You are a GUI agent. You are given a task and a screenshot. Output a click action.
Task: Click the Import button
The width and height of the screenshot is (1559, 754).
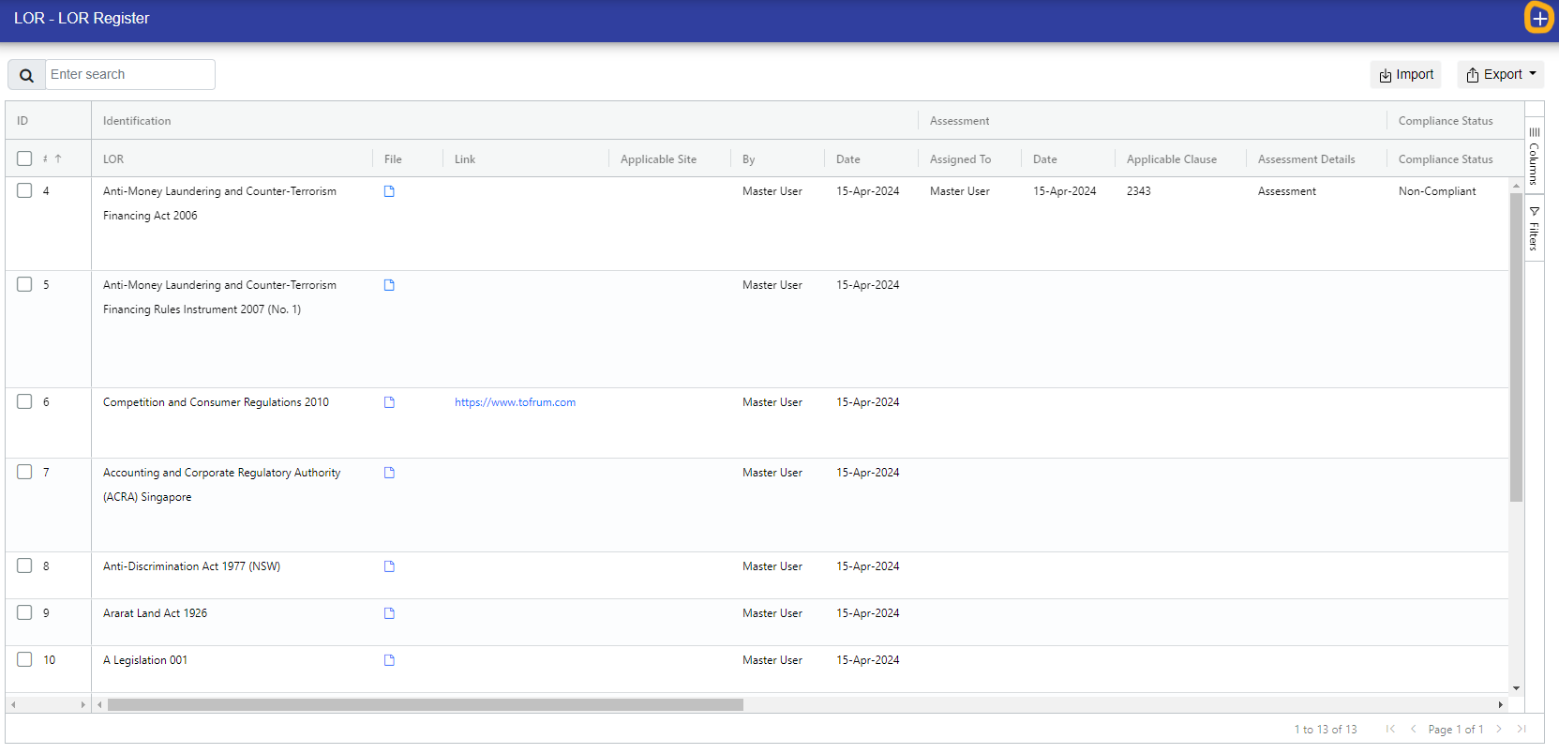(1405, 74)
